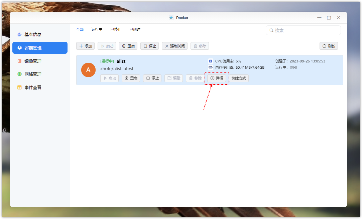
Task: Click the 强制关闭 button
Action: [x=174, y=46]
